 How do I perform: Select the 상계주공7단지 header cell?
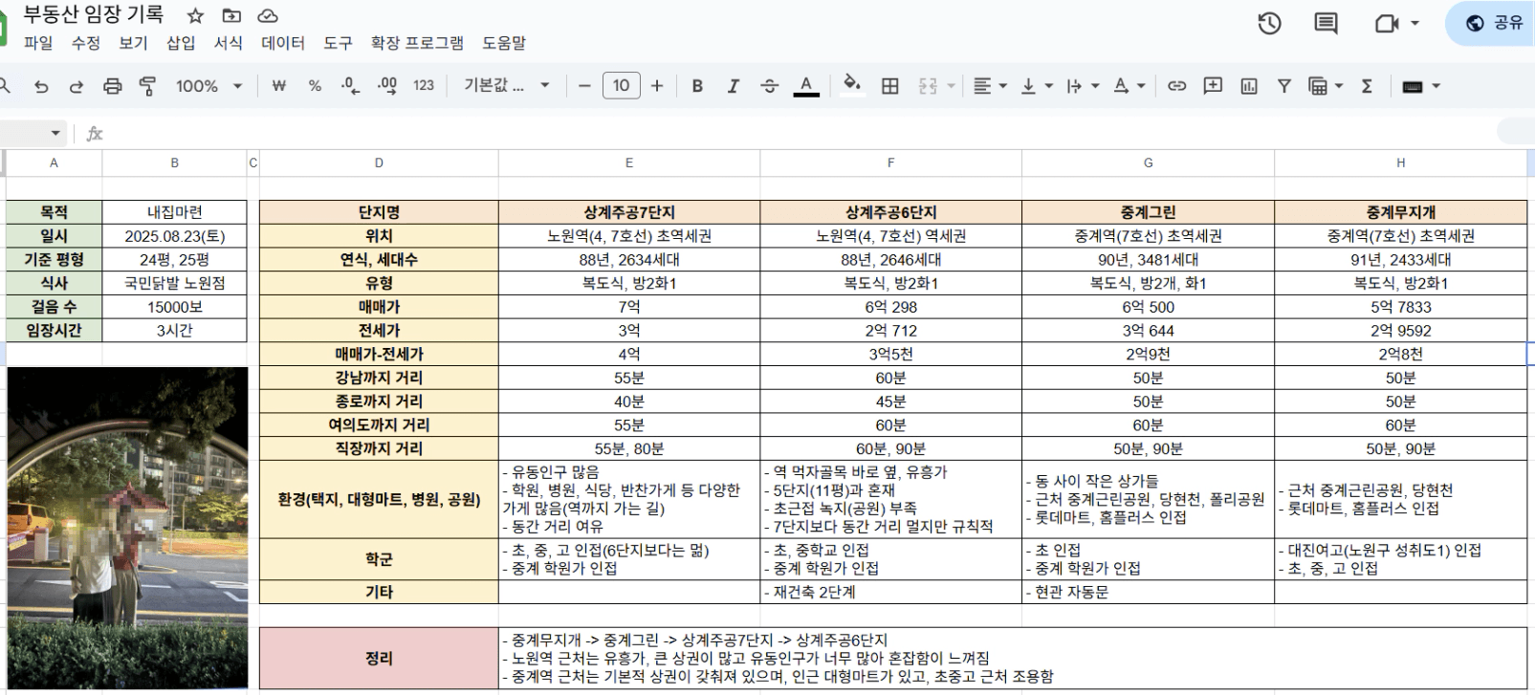click(629, 212)
